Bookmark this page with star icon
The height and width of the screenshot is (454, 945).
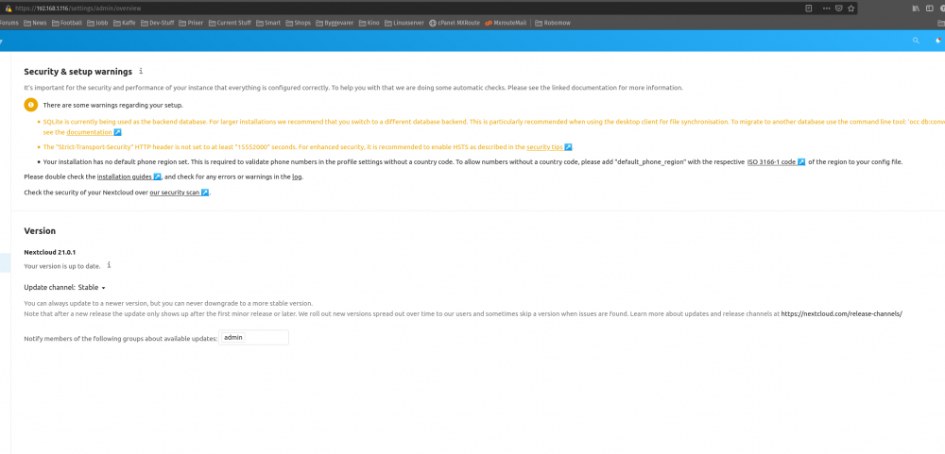click(x=851, y=8)
